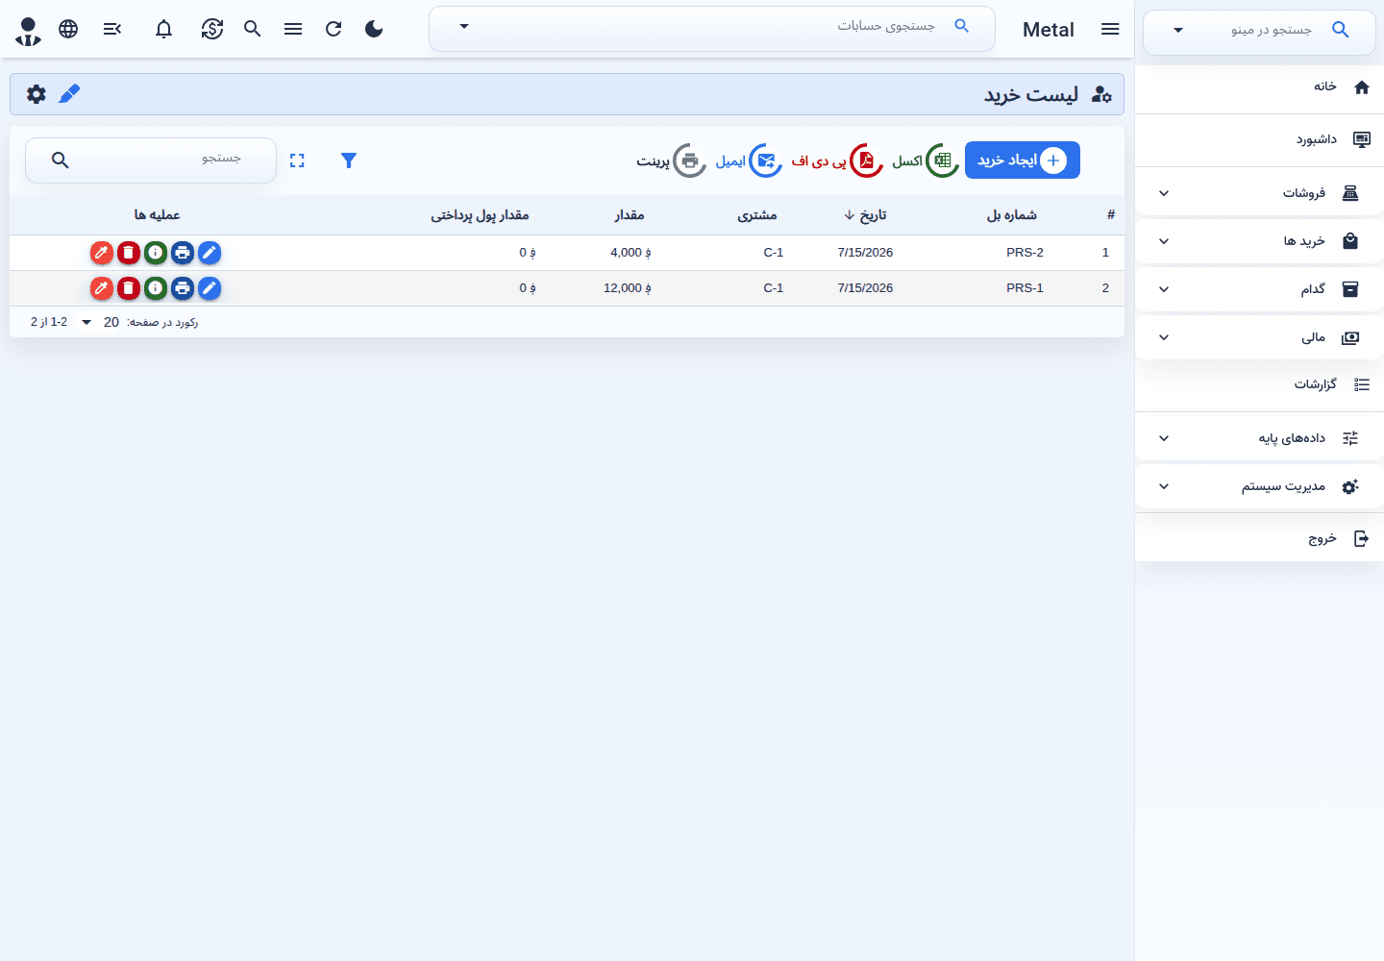Expand the Base Data (داده‌های پایه) menu

(1259, 438)
